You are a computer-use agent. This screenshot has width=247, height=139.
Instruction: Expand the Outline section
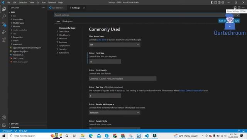[15, 124]
